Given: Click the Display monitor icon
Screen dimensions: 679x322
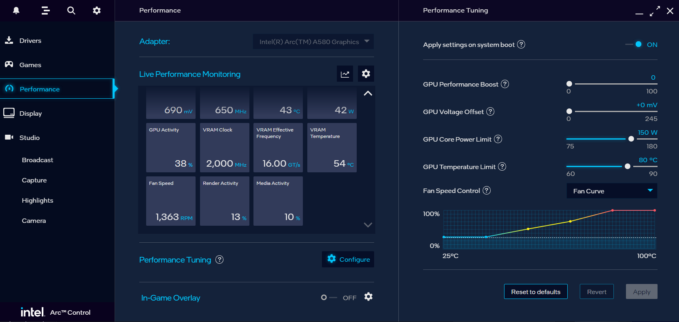Looking at the screenshot, I should [x=9, y=113].
